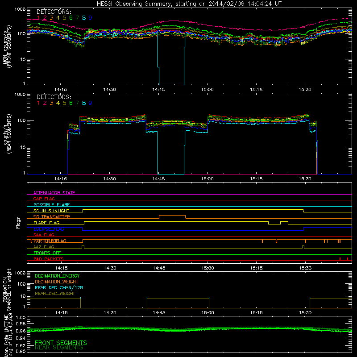This screenshot has height=357, width=357.
Task: Select detector 7 legend number in rear segments plot
Action: [77, 103]
